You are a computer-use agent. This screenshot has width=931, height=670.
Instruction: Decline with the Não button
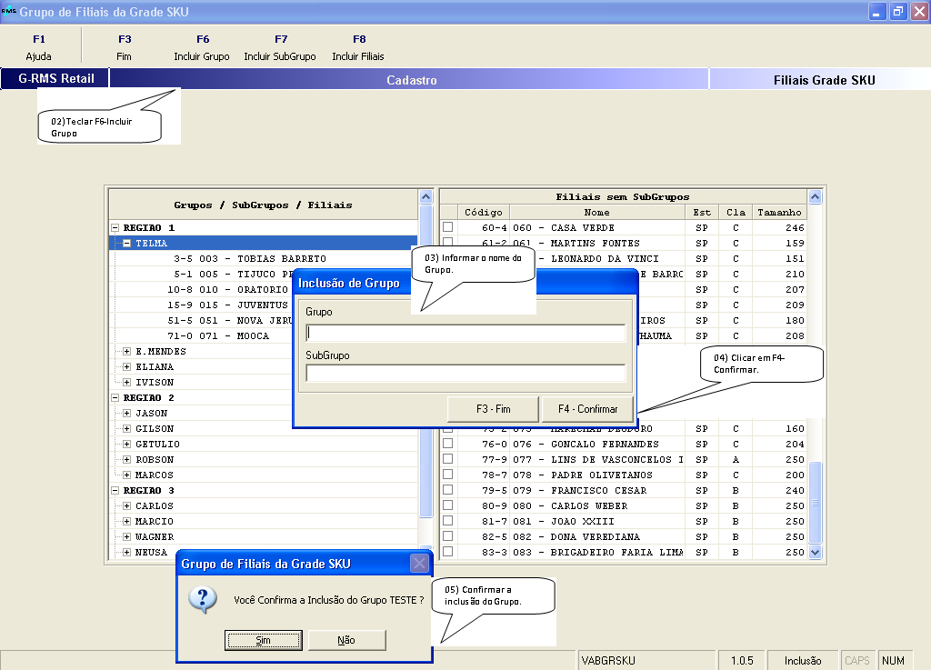pos(346,640)
